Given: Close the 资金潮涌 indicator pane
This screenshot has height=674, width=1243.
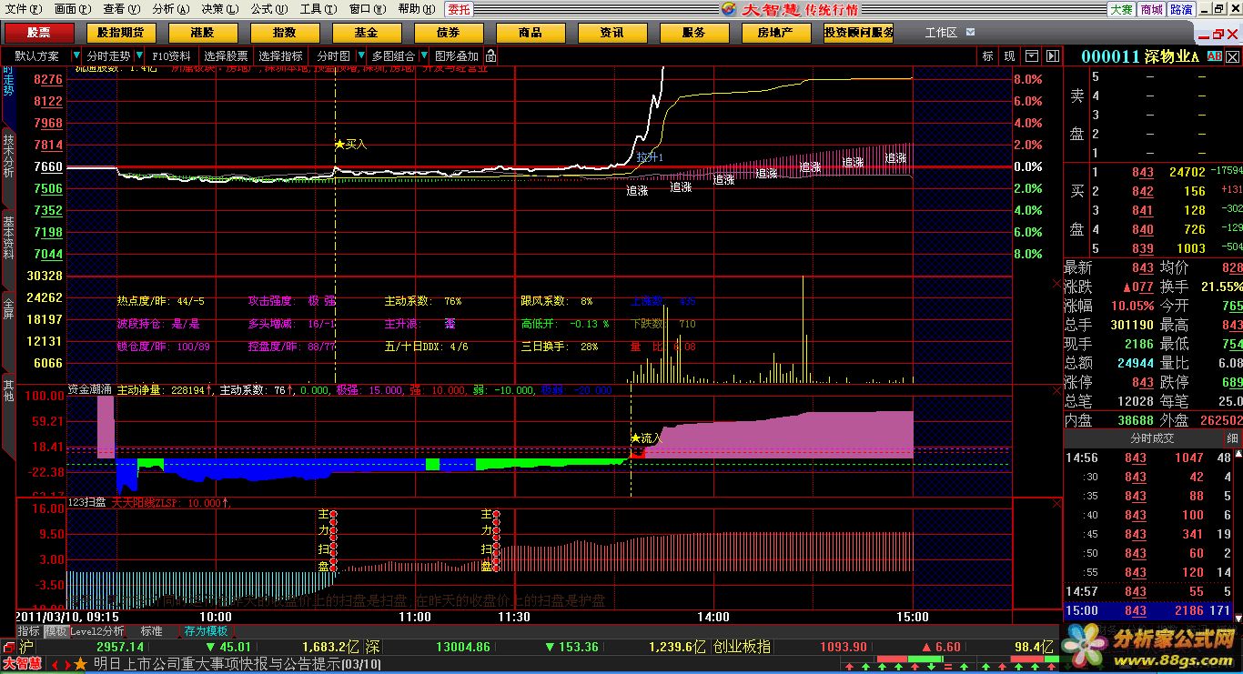Looking at the screenshot, I should (x=1056, y=389).
